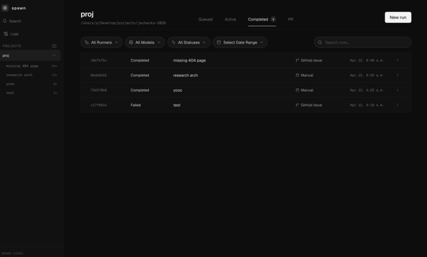Screen dimensions: 427x257
Task: Click the project path text under proj
Action: (123, 23)
